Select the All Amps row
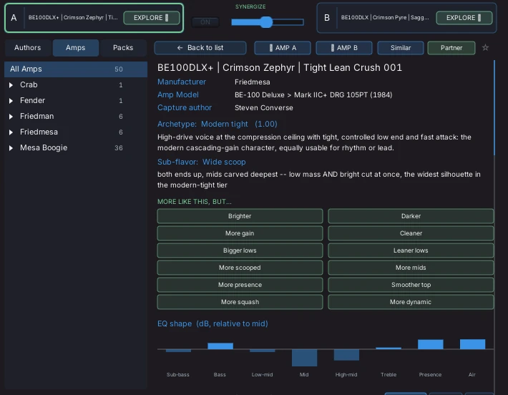This screenshot has height=395, width=508. (76, 69)
